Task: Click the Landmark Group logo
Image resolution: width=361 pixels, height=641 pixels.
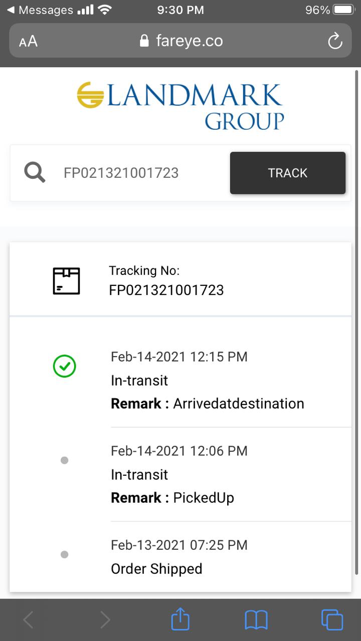Action: tap(180, 106)
